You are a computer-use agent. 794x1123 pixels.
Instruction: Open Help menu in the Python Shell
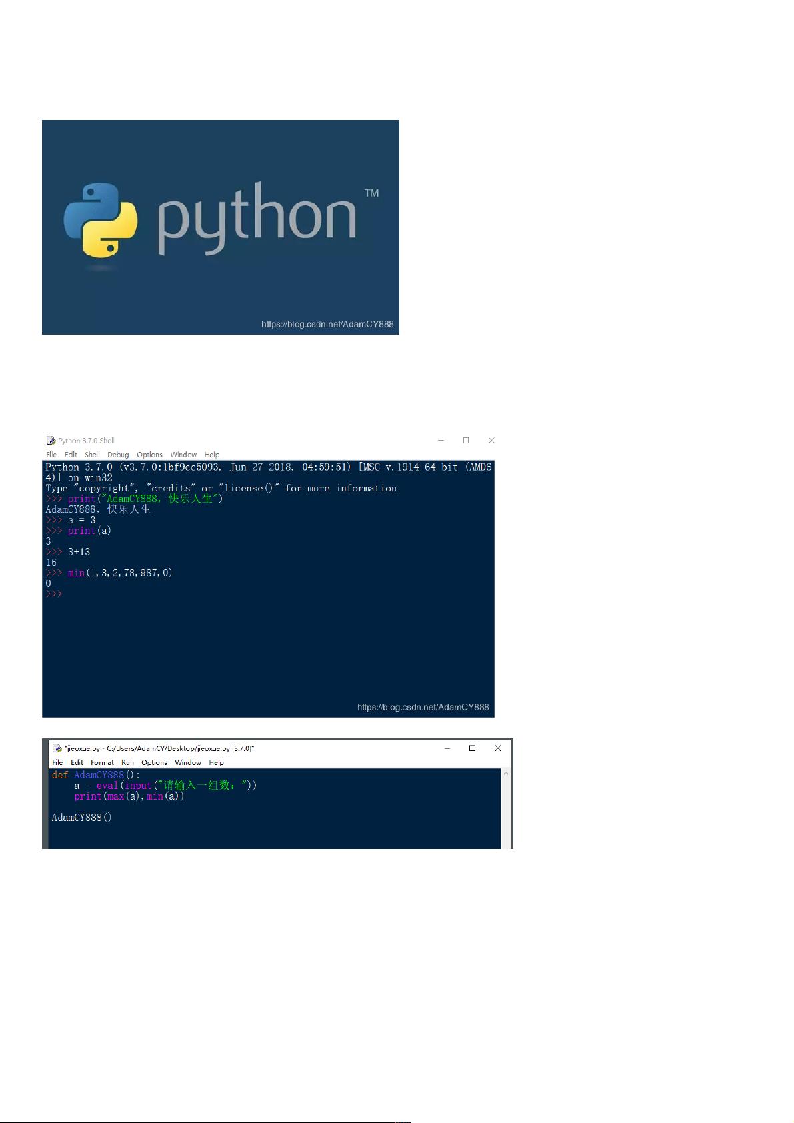pyautogui.click(x=212, y=455)
